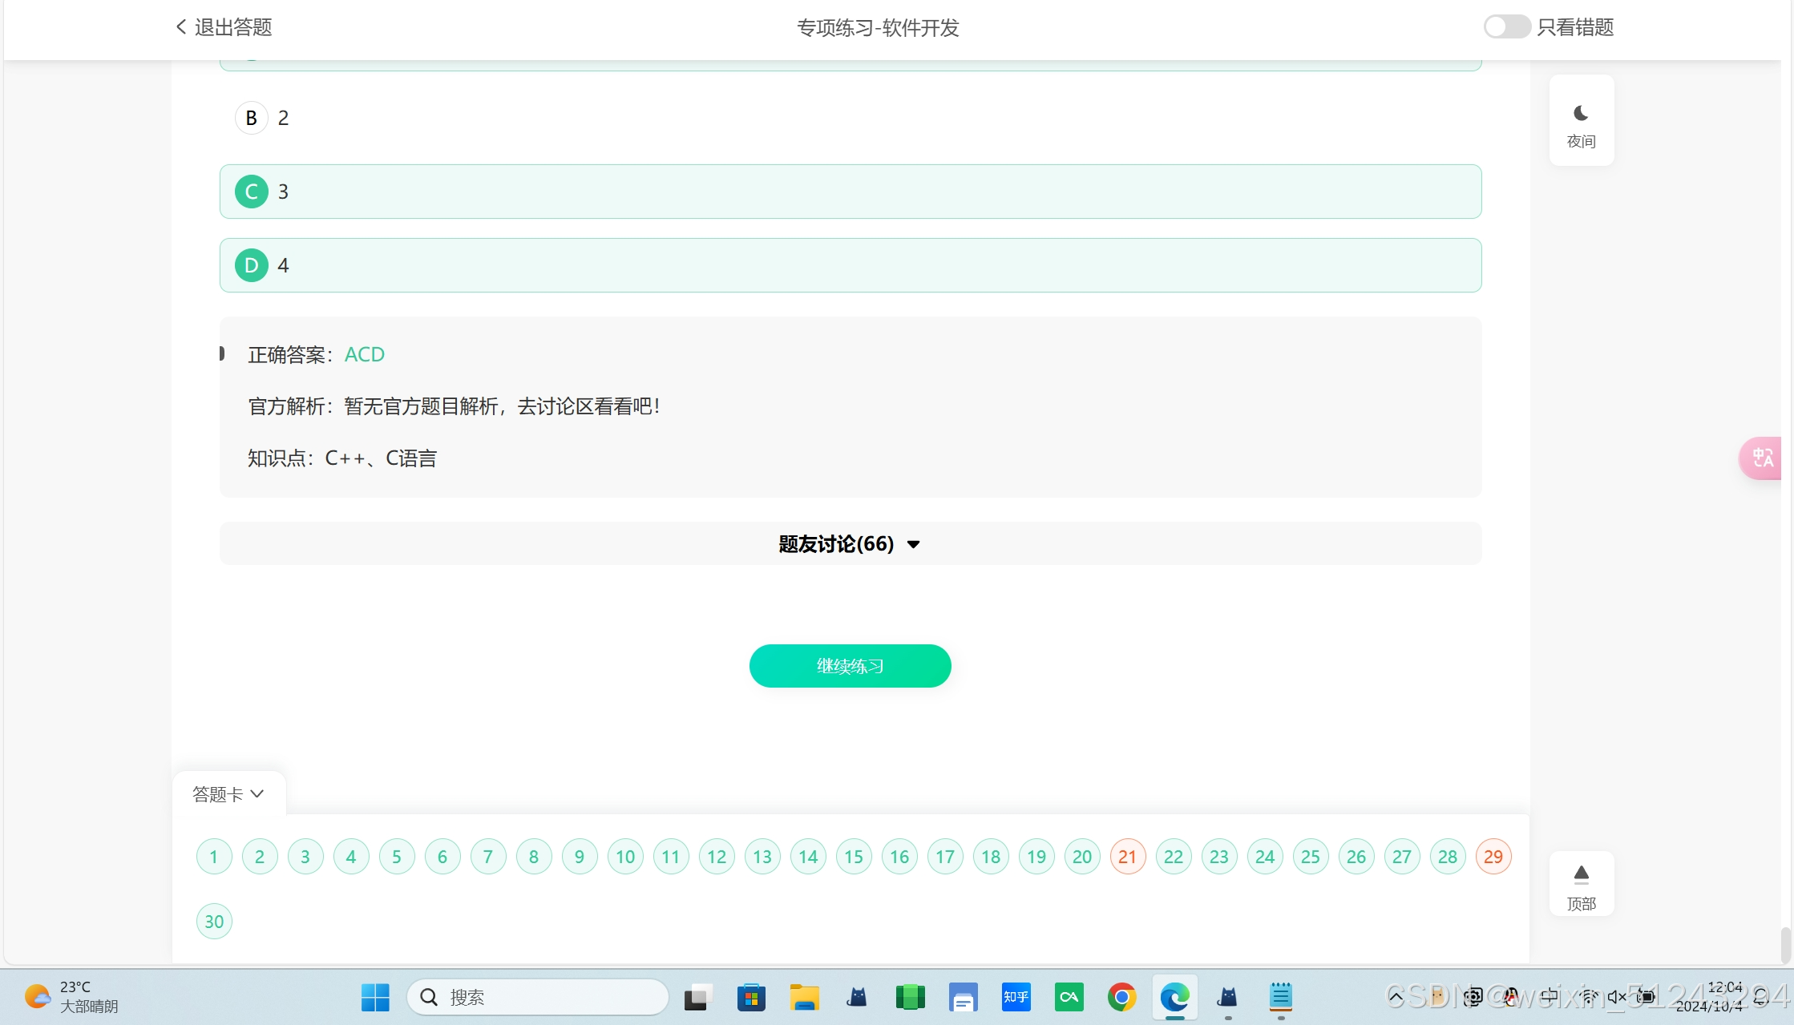
Task: Select answer option B
Action: pyautogui.click(x=251, y=118)
